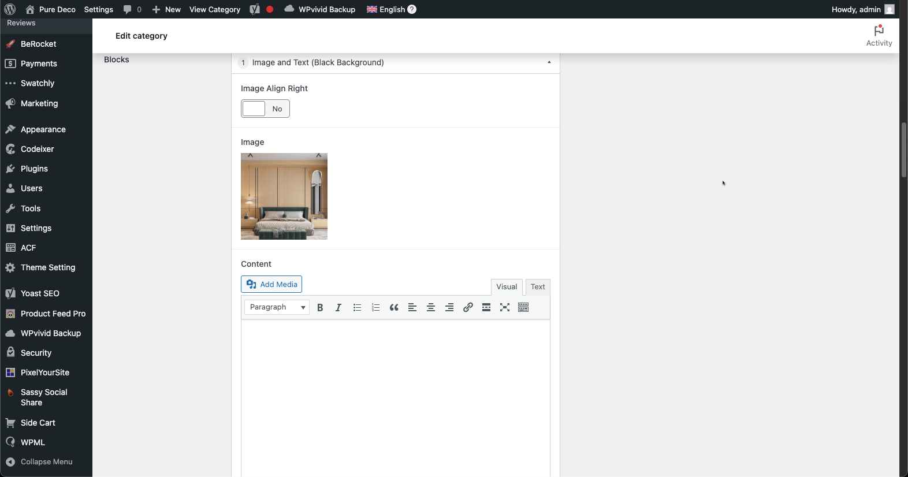Toggle bold formatting in the editor
Image resolution: width=908 pixels, height=477 pixels.
click(320, 308)
